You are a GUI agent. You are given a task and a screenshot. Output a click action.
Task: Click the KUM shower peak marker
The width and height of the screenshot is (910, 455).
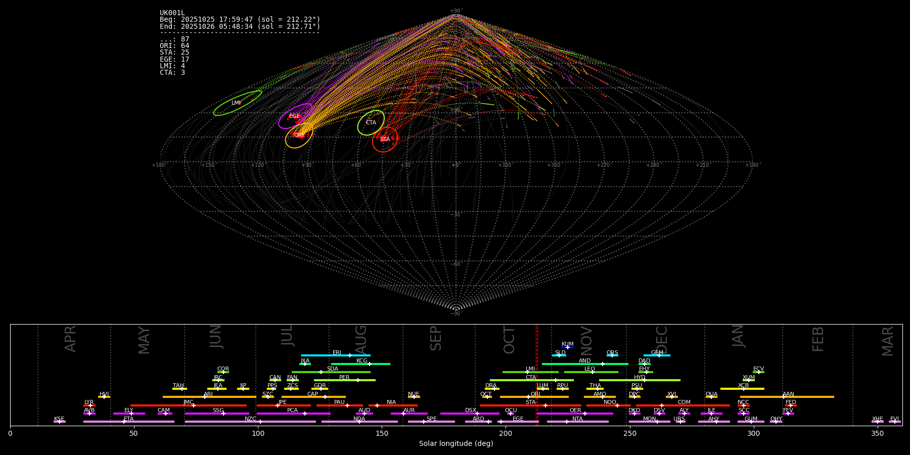click(x=567, y=347)
